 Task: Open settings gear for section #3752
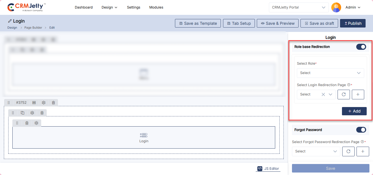click(44, 103)
